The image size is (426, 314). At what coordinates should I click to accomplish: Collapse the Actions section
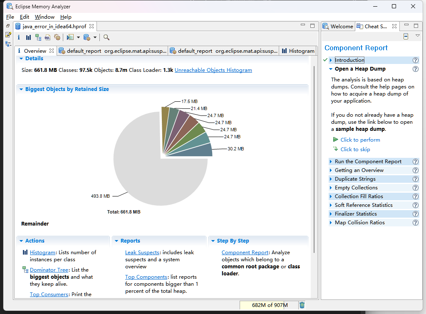coord(21,241)
